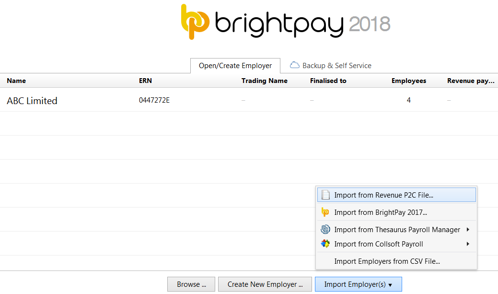Sort by the Revenue pay… column header

(x=471, y=81)
